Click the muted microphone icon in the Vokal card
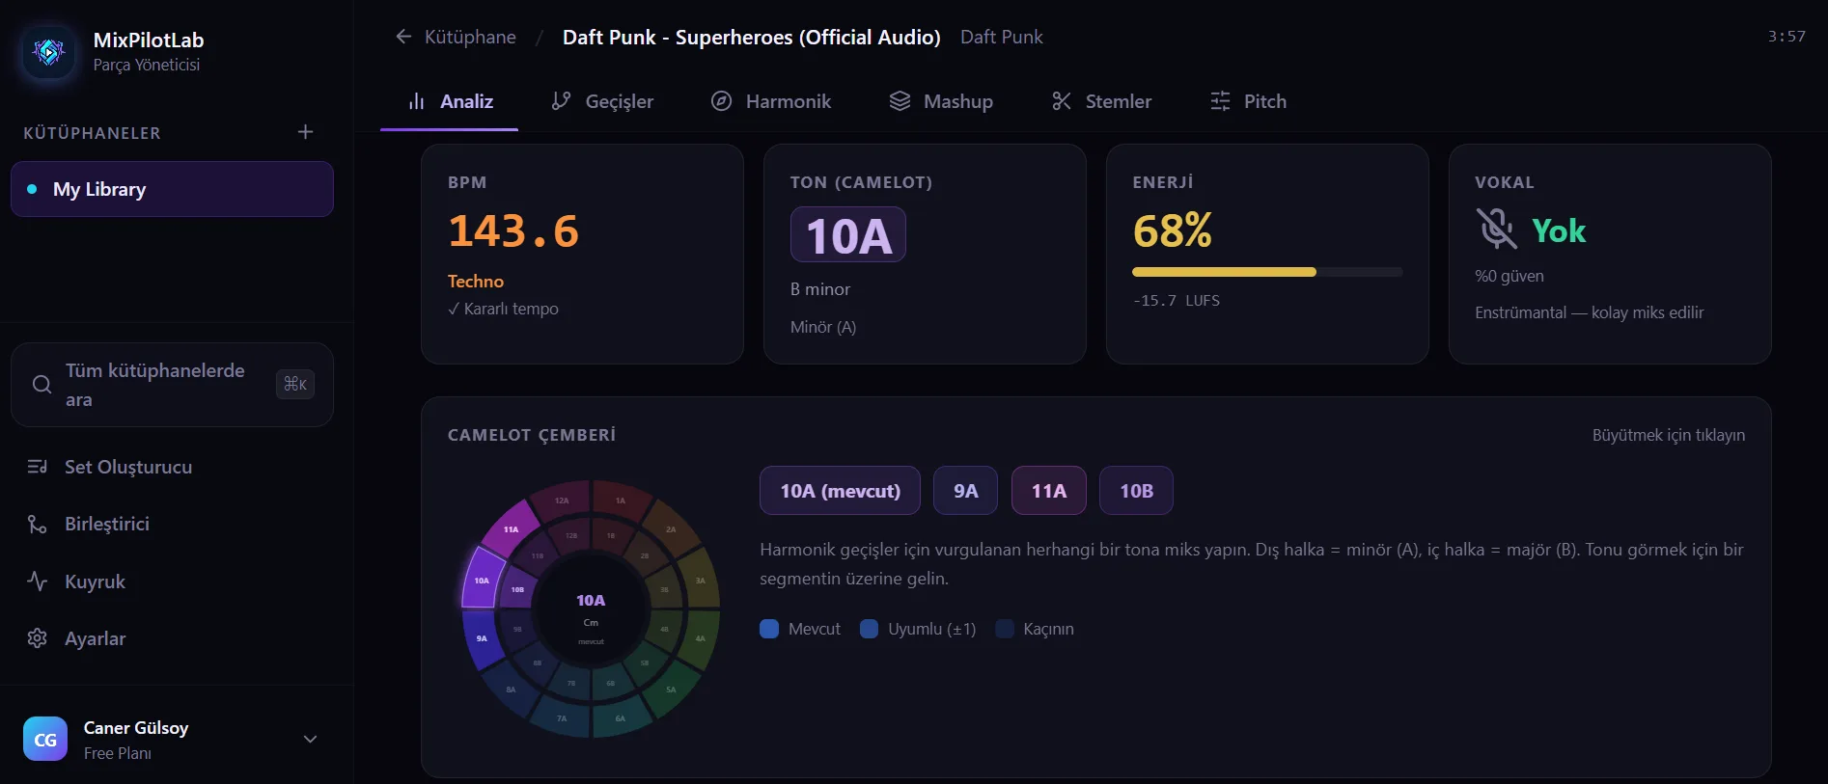Image resolution: width=1828 pixels, height=784 pixels. tap(1496, 230)
